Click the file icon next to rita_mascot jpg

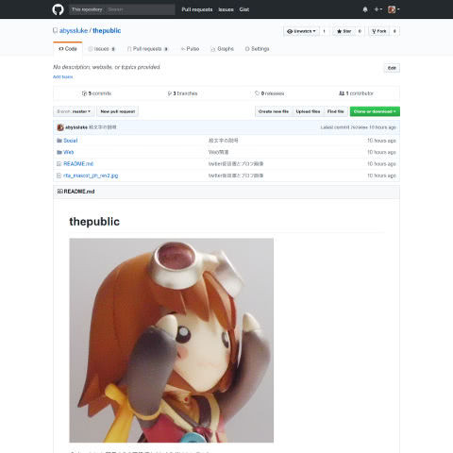(59, 176)
